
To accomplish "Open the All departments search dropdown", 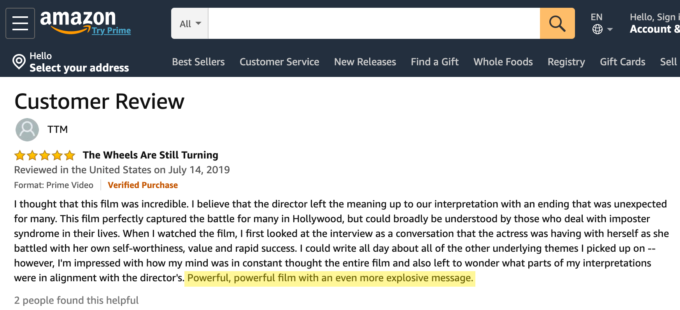I will coord(190,23).
